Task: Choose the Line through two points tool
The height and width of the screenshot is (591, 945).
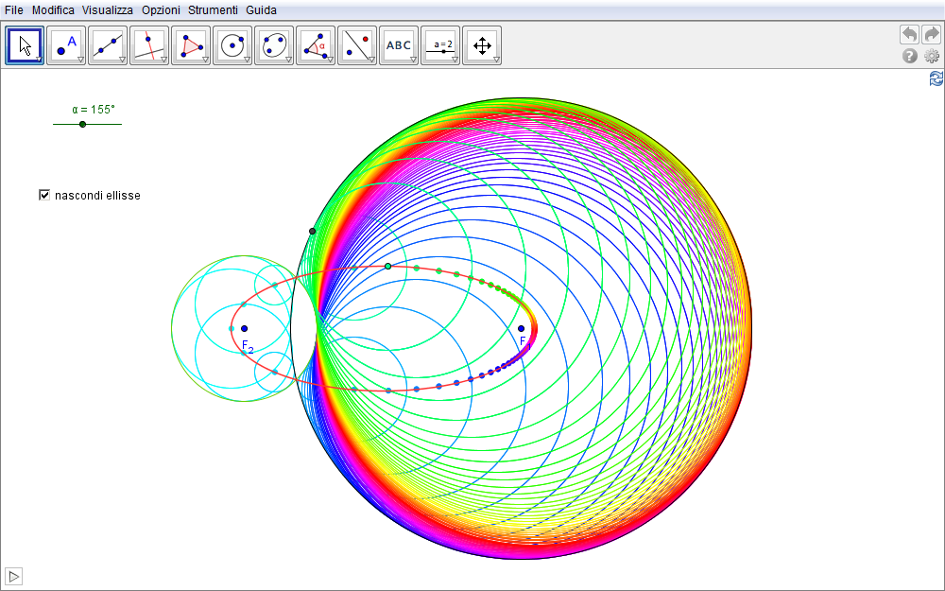Action: [x=108, y=44]
